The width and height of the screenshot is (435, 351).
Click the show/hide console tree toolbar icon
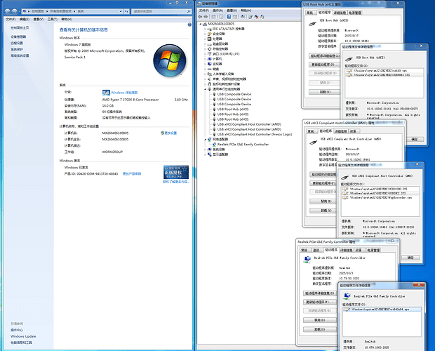tap(213, 17)
